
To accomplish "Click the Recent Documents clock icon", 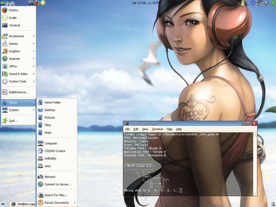I will (41, 203).
